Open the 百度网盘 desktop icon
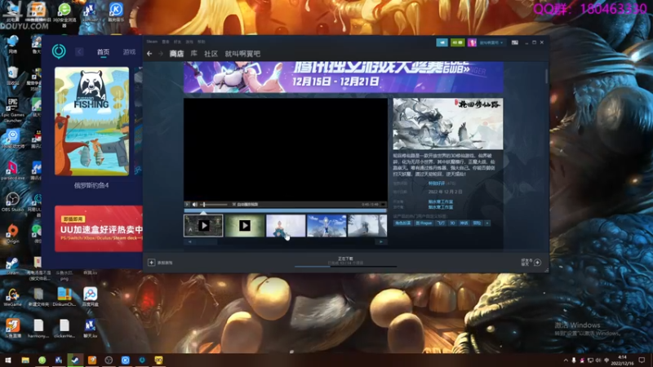This screenshot has height=367, width=653. [x=91, y=297]
